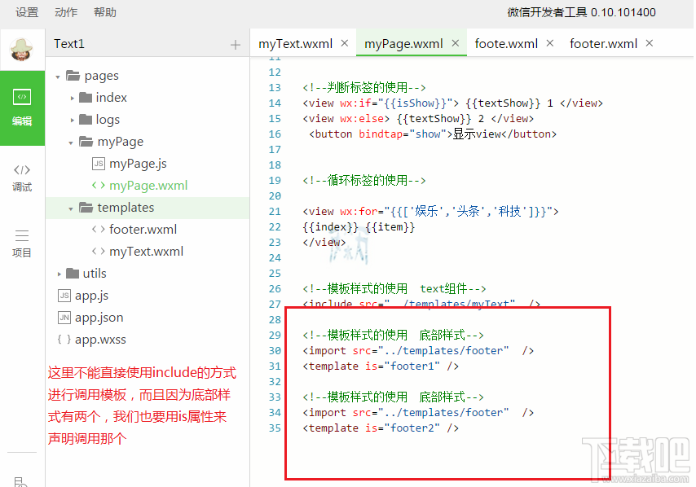
Task: Click the comment 判断标签的使用
Action: click(364, 87)
